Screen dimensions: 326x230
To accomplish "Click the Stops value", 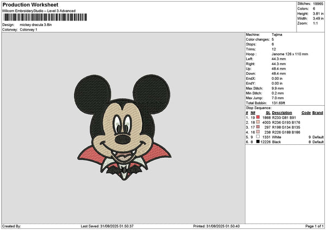I will point(273,44).
